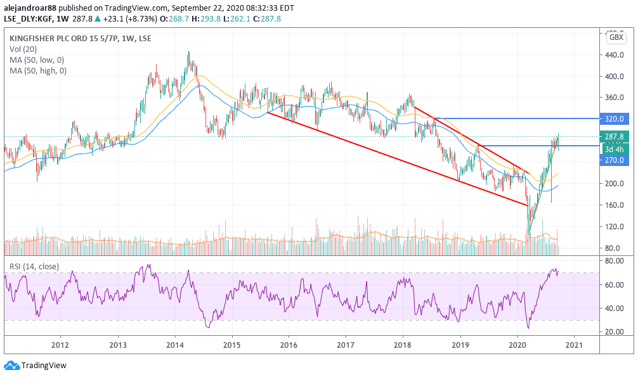This screenshot has width=638, height=377.
Task: Click the 80.00 RSI axis label
Action: point(615,261)
